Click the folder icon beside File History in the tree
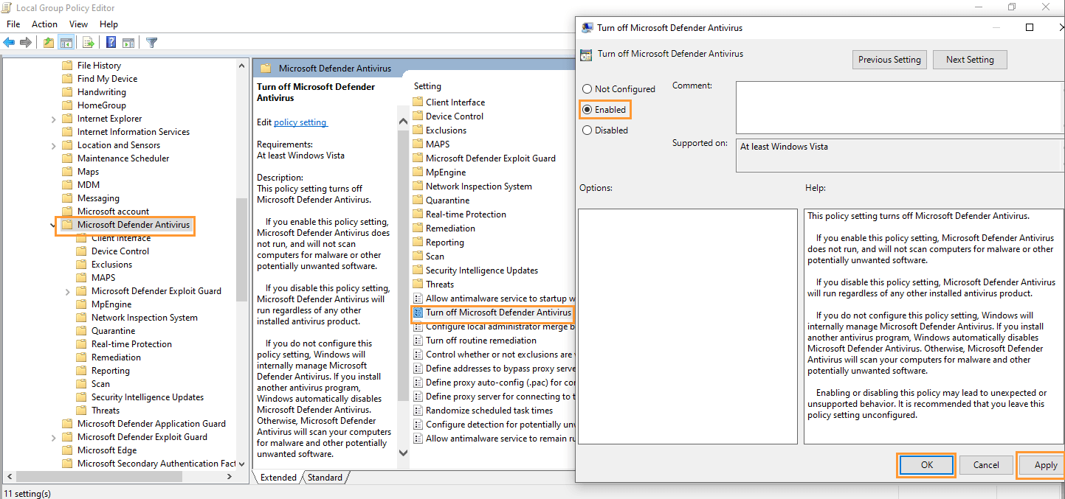The height and width of the screenshot is (499, 1065). click(x=67, y=66)
